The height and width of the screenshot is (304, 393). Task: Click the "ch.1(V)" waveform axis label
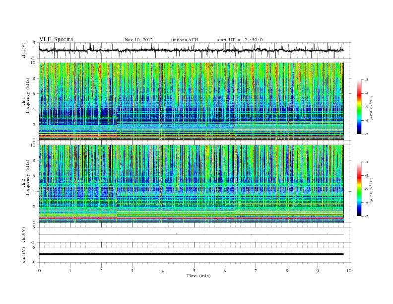24,50
